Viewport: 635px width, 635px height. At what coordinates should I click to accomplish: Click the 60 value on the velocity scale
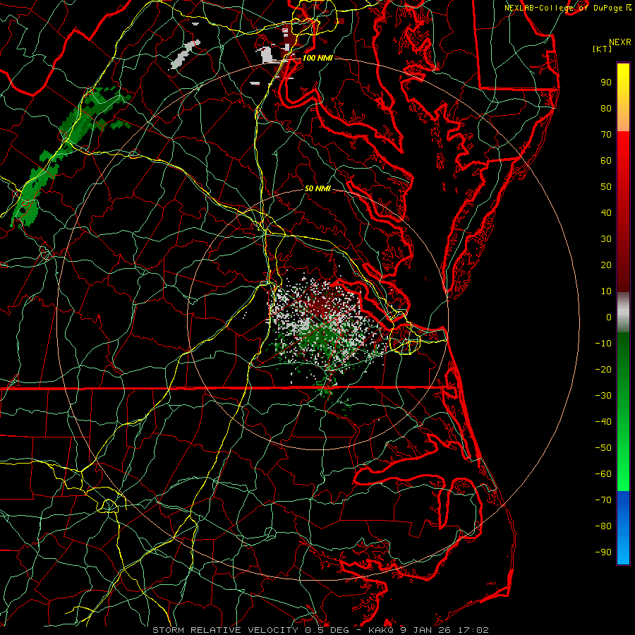(x=606, y=161)
